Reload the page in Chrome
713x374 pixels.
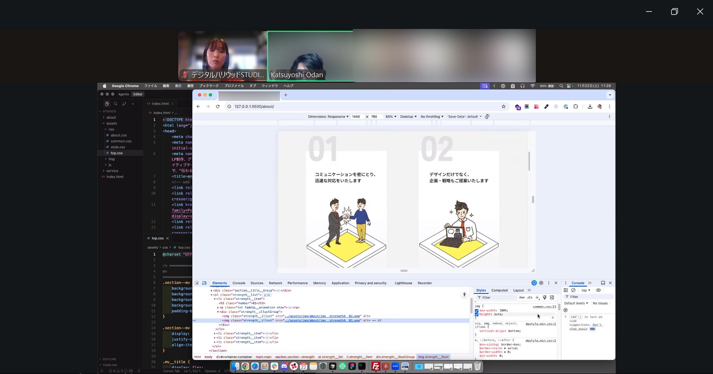[x=218, y=106]
